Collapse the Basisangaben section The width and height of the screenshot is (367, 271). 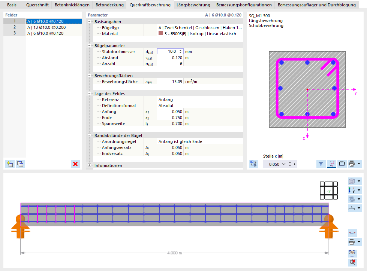tap(90, 22)
